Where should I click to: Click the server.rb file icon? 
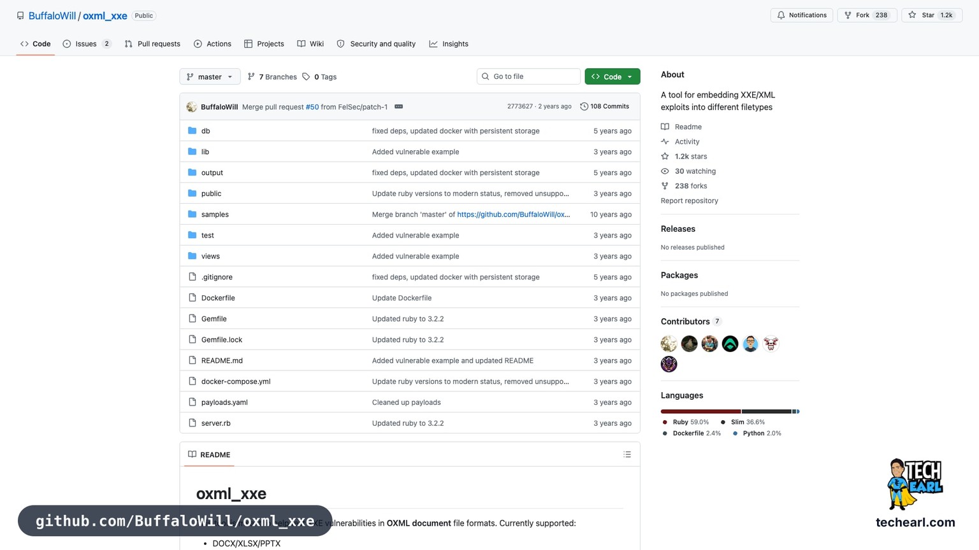click(x=192, y=423)
